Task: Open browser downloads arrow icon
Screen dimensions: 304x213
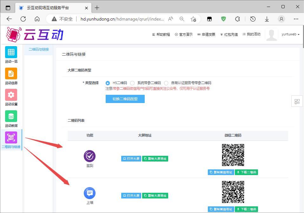Action: 267,19
